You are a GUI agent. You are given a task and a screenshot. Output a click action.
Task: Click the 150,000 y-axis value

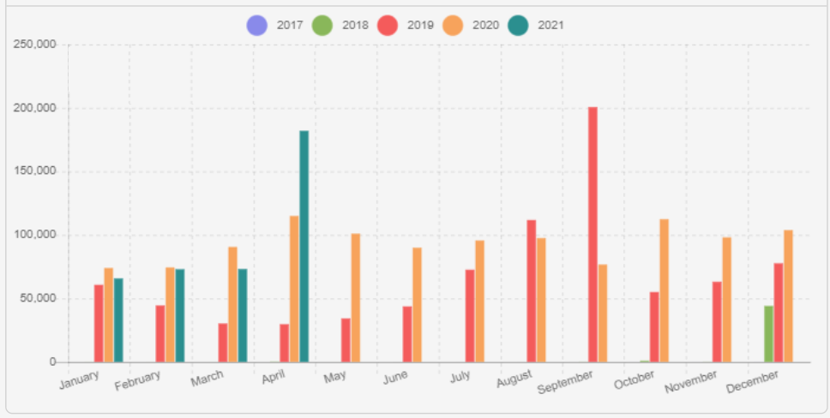tap(33, 172)
